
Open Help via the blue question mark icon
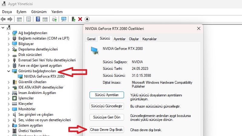38,19
